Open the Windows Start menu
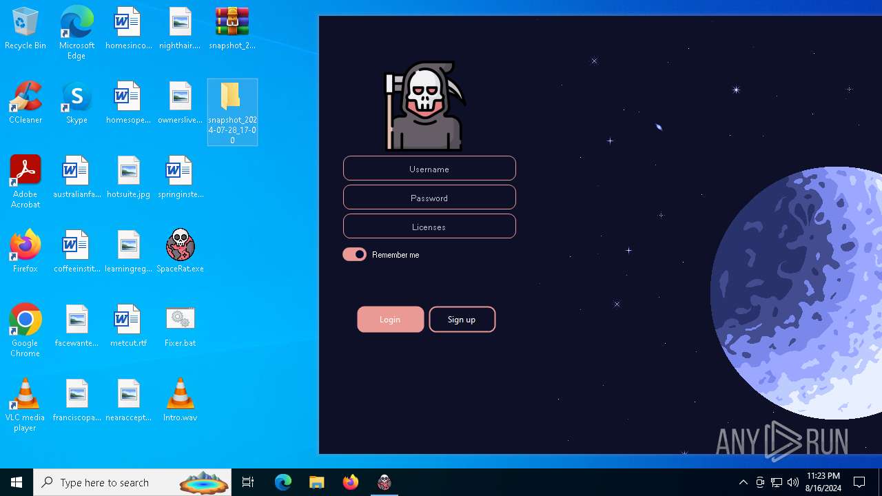The image size is (882, 496). pyautogui.click(x=17, y=482)
